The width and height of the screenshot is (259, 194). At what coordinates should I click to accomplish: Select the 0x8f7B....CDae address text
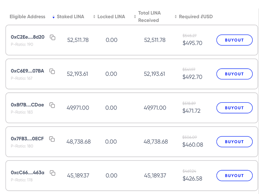(x=27, y=105)
